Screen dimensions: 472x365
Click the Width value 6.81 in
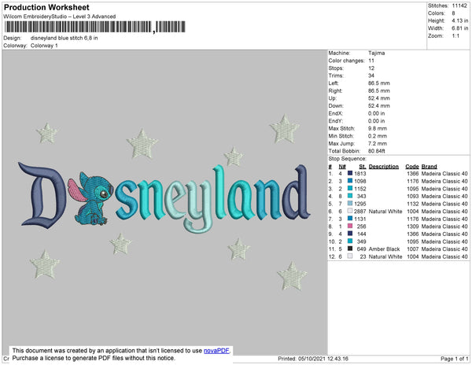click(x=459, y=28)
